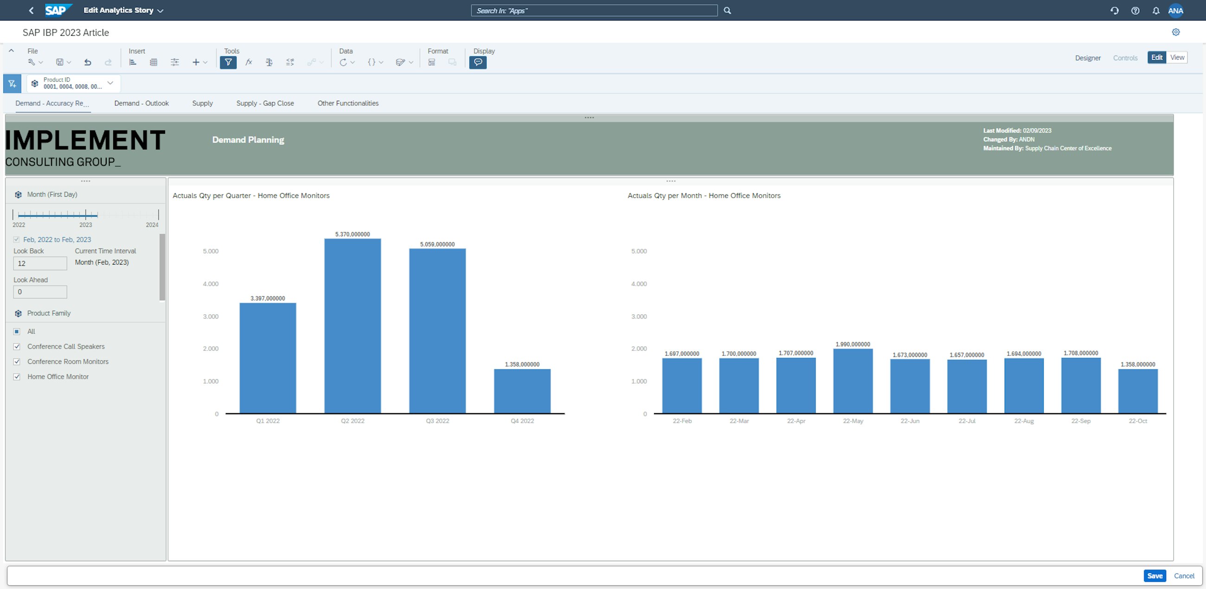Uncheck the Conference Call Speakers checkbox
The height and width of the screenshot is (589, 1206).
(x=17, y=347)
